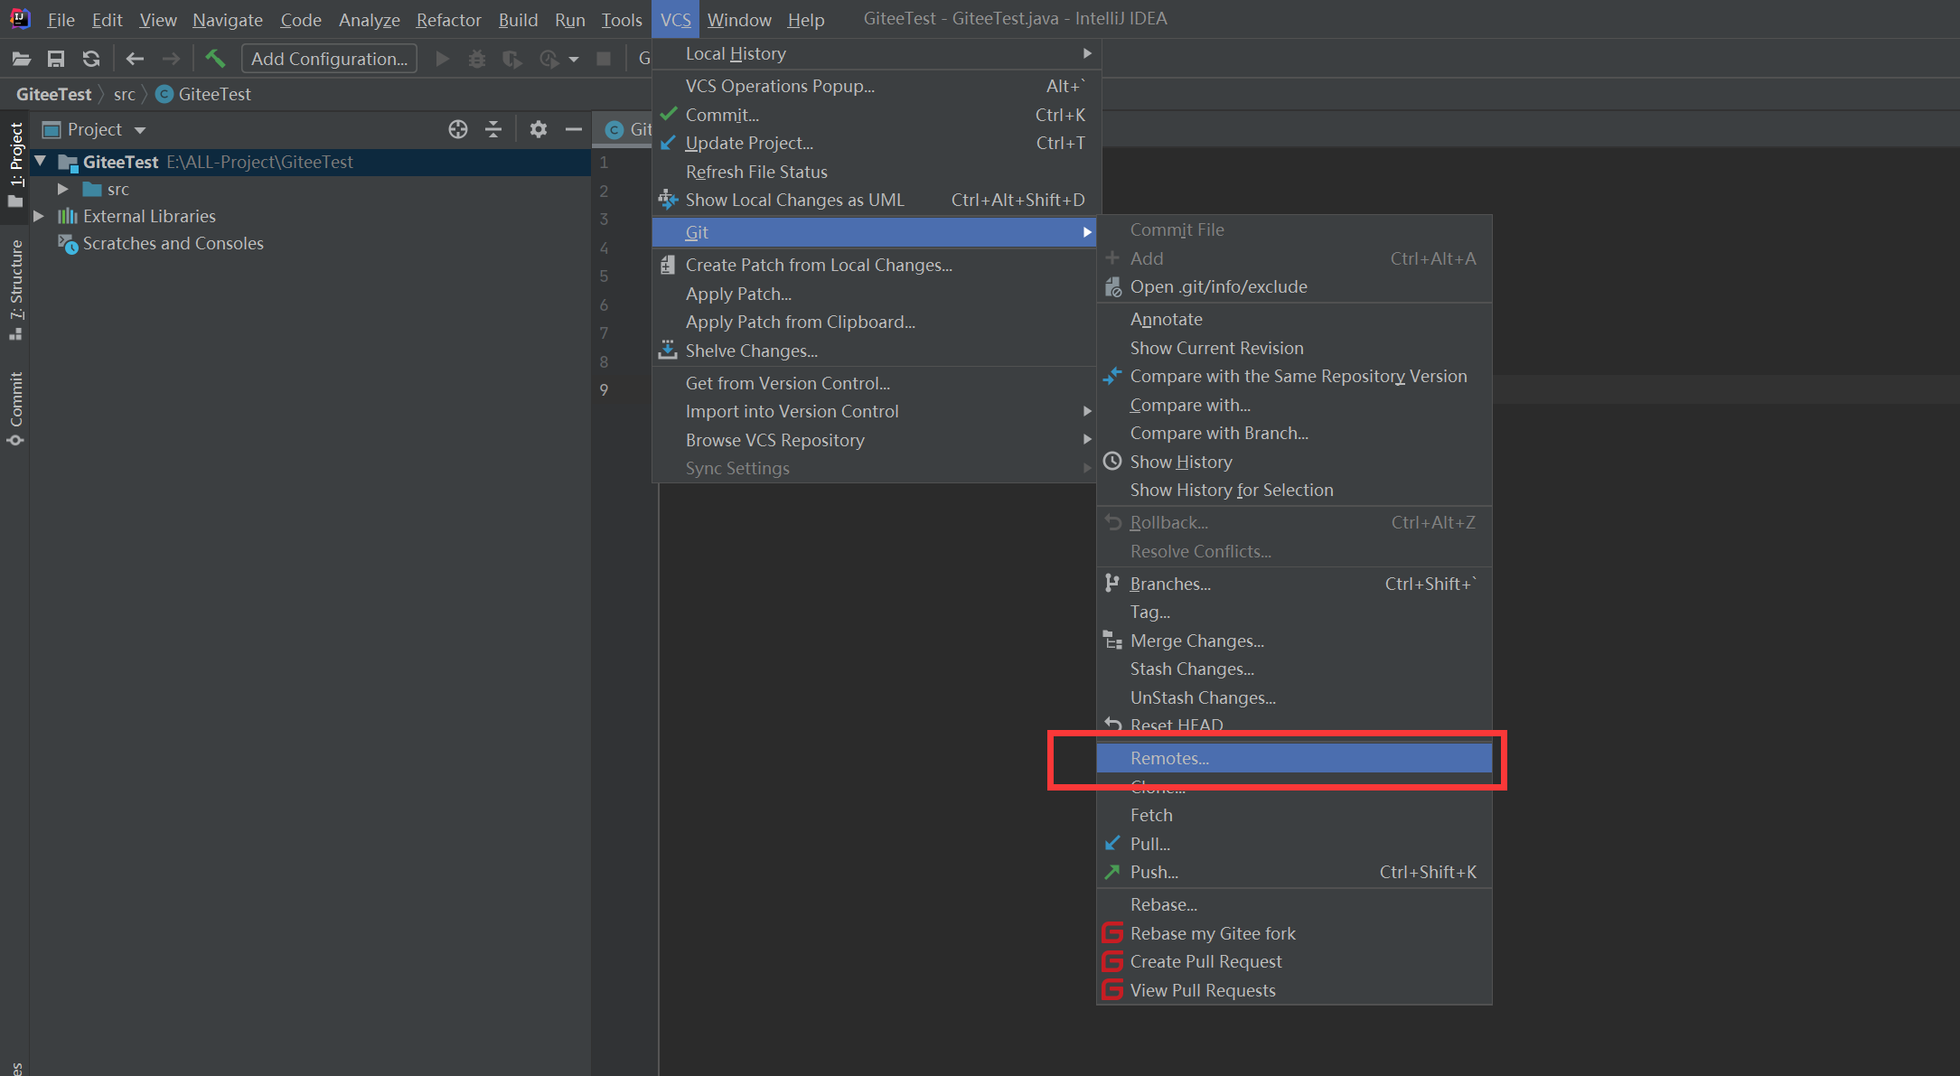Open the Refactor menu
This screenshot has width=1960, height=1076.
click(448, 19)
